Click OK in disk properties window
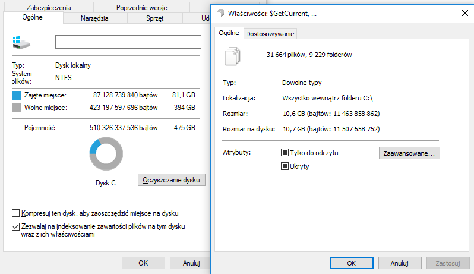 [143, 263]
